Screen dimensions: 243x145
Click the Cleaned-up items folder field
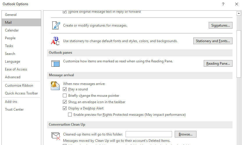(149, 134)
